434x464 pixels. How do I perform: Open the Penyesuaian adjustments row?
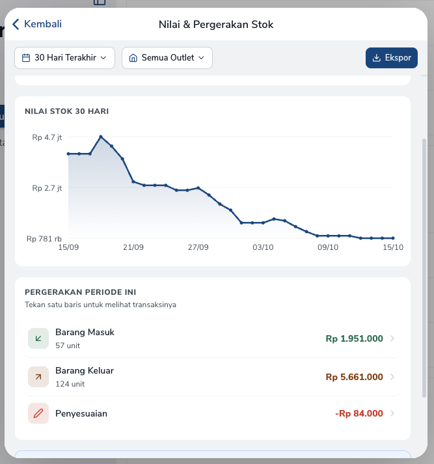[x=212, y=413]
